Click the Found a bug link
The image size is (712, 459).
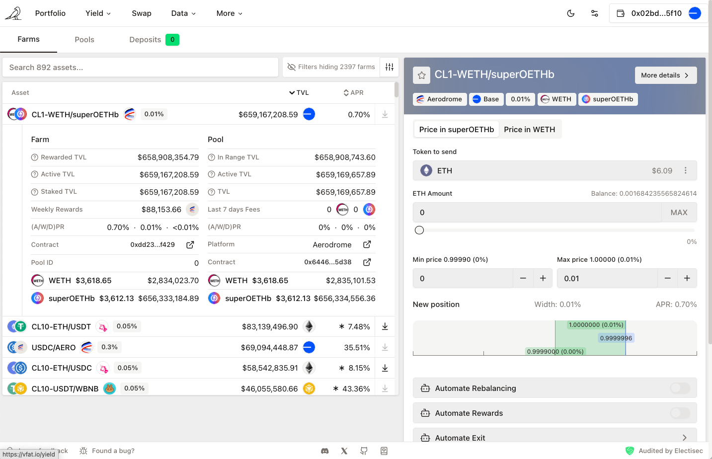point(113,451)
